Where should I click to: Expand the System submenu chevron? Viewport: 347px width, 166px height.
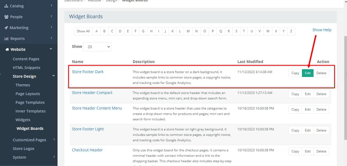tap(54, 157)
